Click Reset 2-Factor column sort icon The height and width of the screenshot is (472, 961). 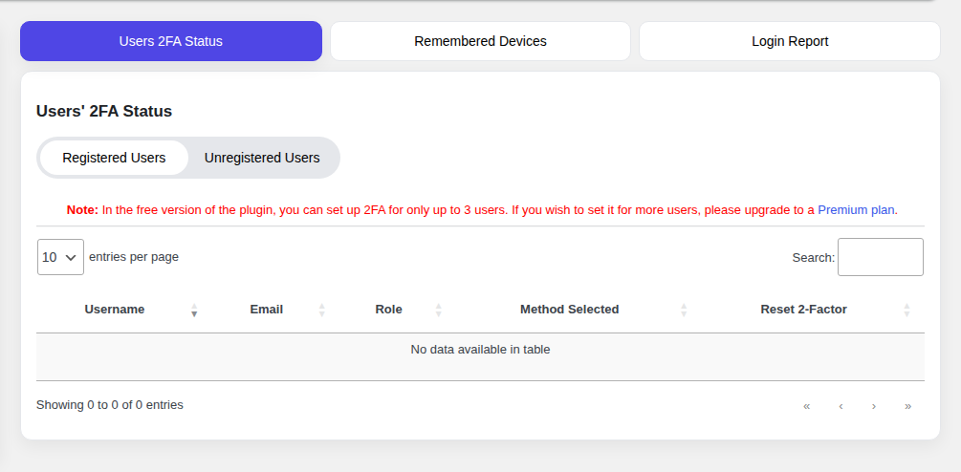click(906, 310)
